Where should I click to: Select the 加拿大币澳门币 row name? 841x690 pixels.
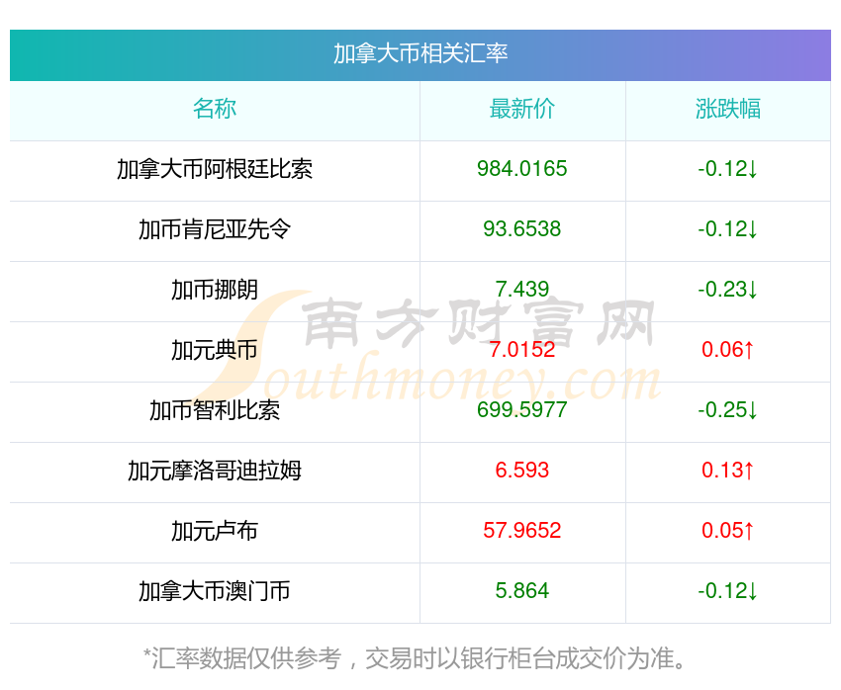pos(215,591)
